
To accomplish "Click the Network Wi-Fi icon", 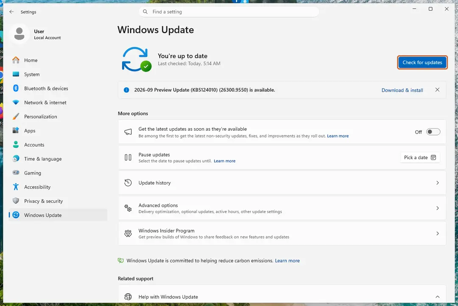I will coord(16,102).
